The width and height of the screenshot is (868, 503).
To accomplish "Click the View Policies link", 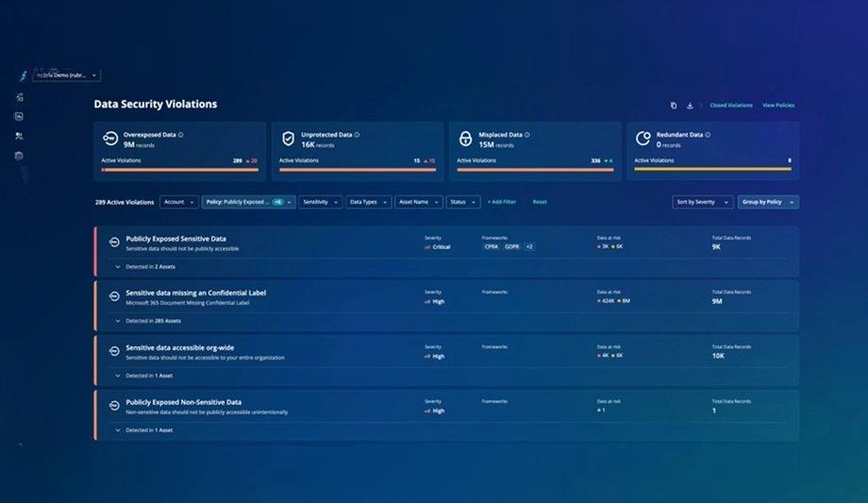I will 778,106.
